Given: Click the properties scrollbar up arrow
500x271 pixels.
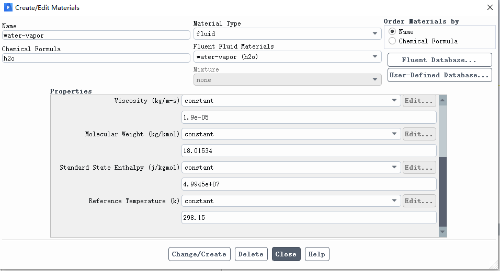Looking at the screenshot, I should 442,100.
